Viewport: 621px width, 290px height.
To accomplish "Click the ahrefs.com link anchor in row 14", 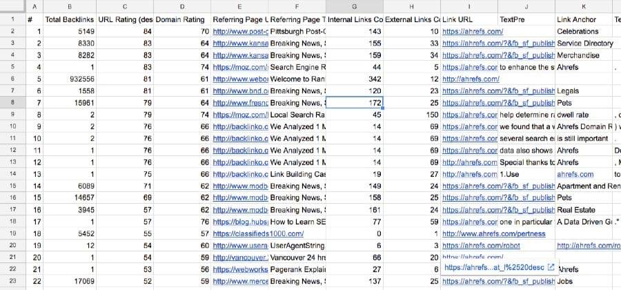I will click(575, 174).
